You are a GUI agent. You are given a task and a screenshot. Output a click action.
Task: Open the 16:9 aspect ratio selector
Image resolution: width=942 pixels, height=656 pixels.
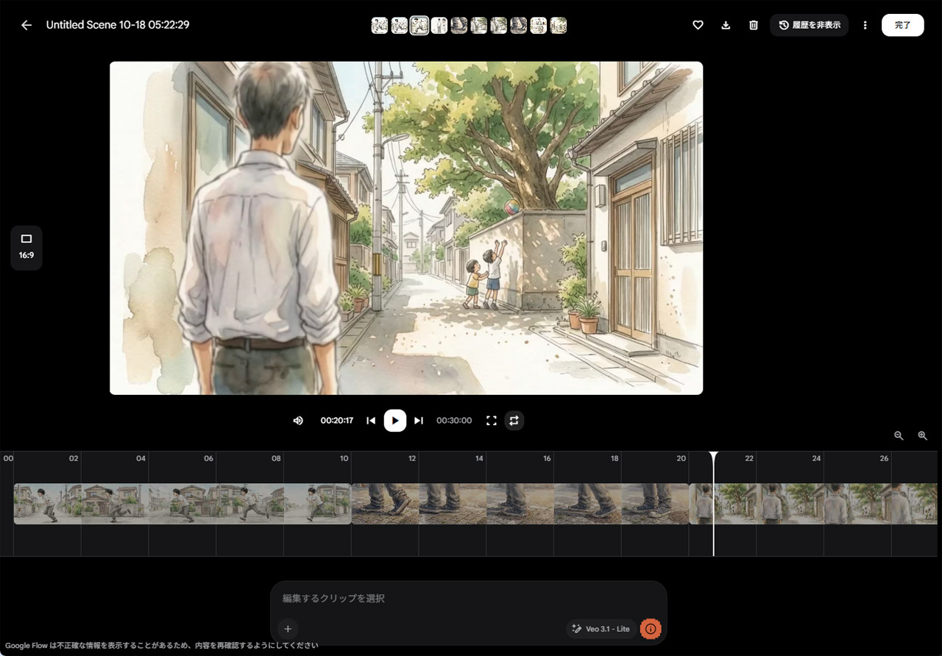(x=26, y=248)
